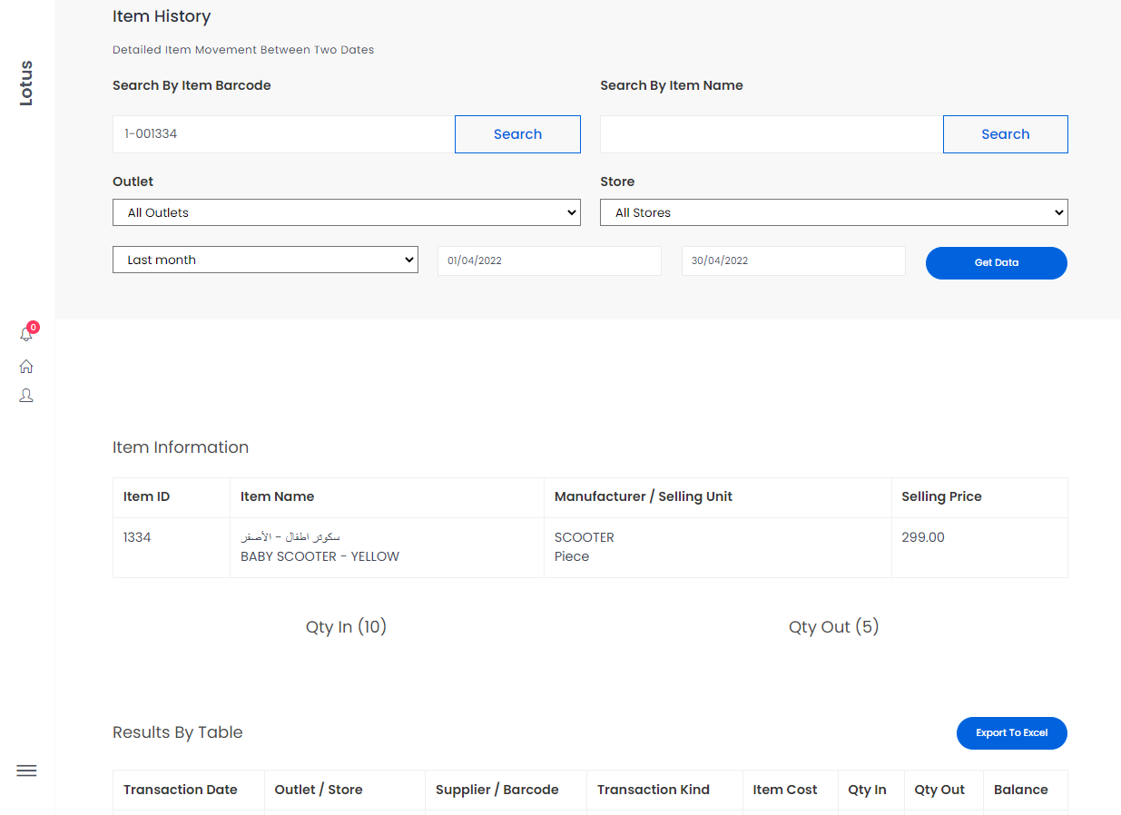Focus the item name search field
Screen dimensions: 1121x815
coord(772,134)
